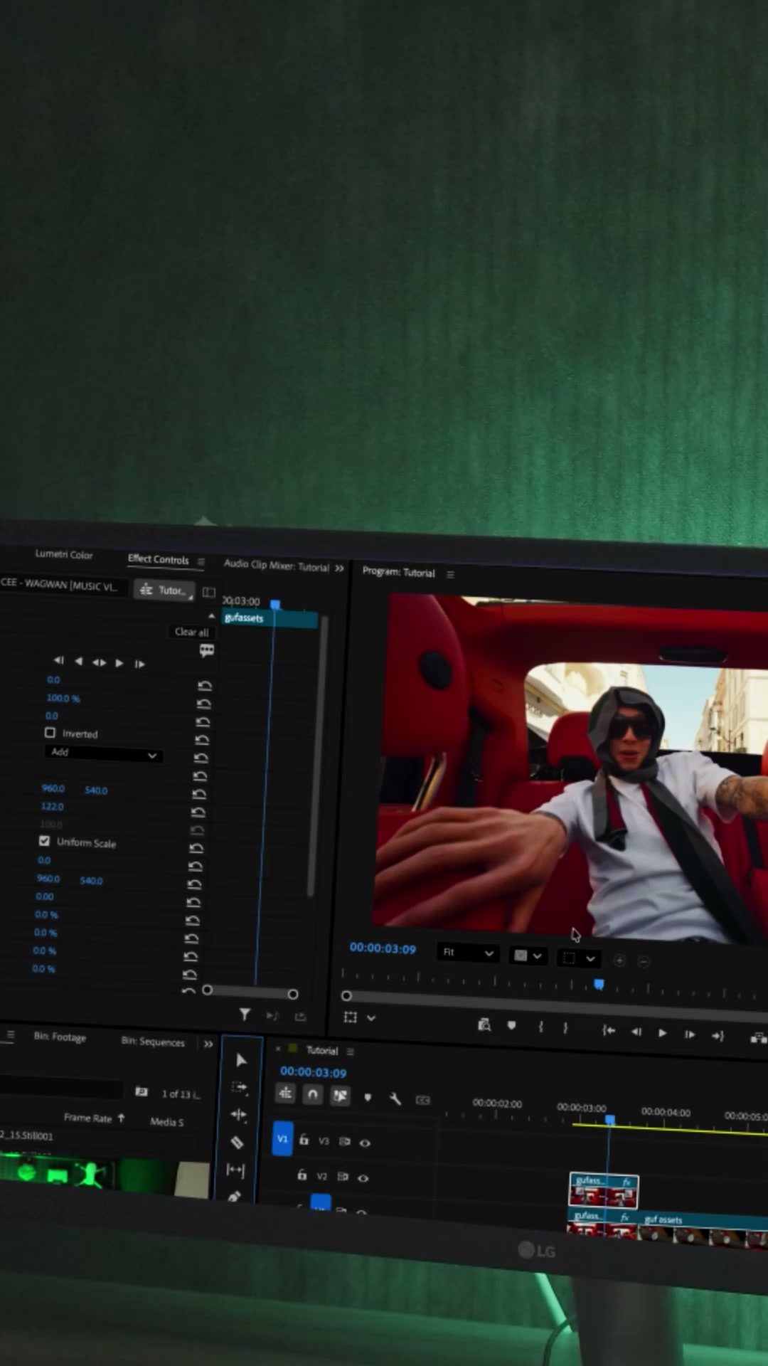768x1366 pixels.
Task: Reset the 122.0 scale parameter
Action: tap(200, 812)
